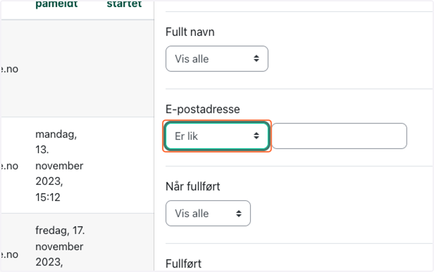Viewport: 434px width, 272px height.
Task: Click the 'Når fullført' filter label
Action: tap(193, 187)
